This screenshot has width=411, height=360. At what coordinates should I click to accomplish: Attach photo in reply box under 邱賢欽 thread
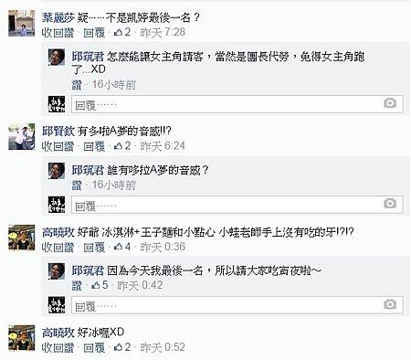(x=390, y=203)
